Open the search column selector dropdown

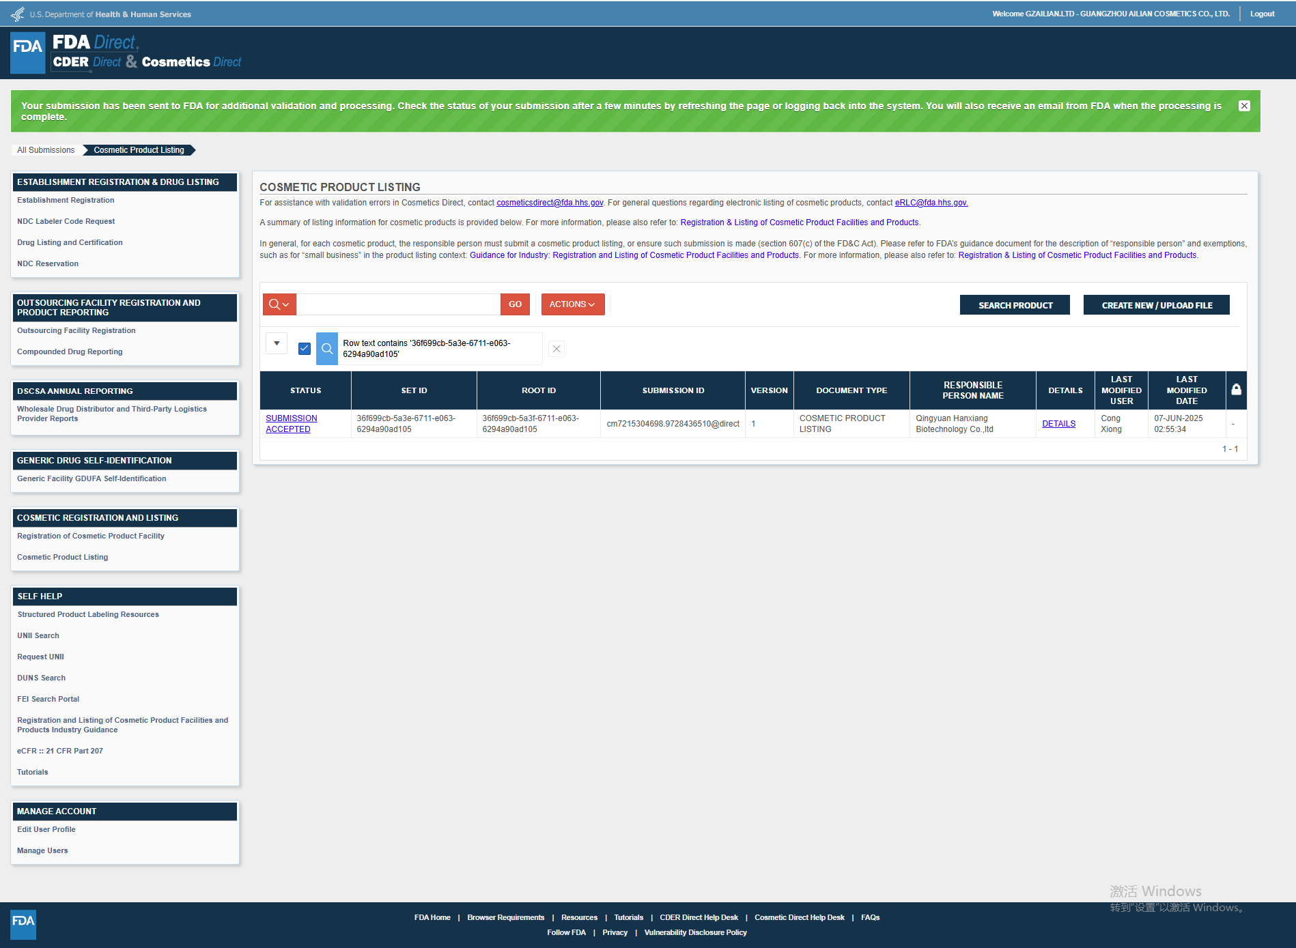(x=279, y=304)
